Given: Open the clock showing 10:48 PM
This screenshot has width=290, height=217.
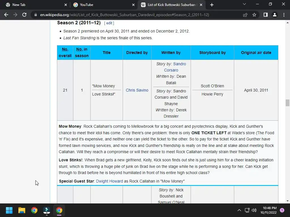Looking at the screenshot, I should [x=268, y=210].
